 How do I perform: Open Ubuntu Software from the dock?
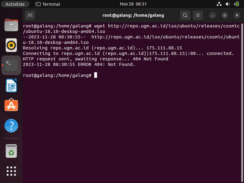point(11,105)
